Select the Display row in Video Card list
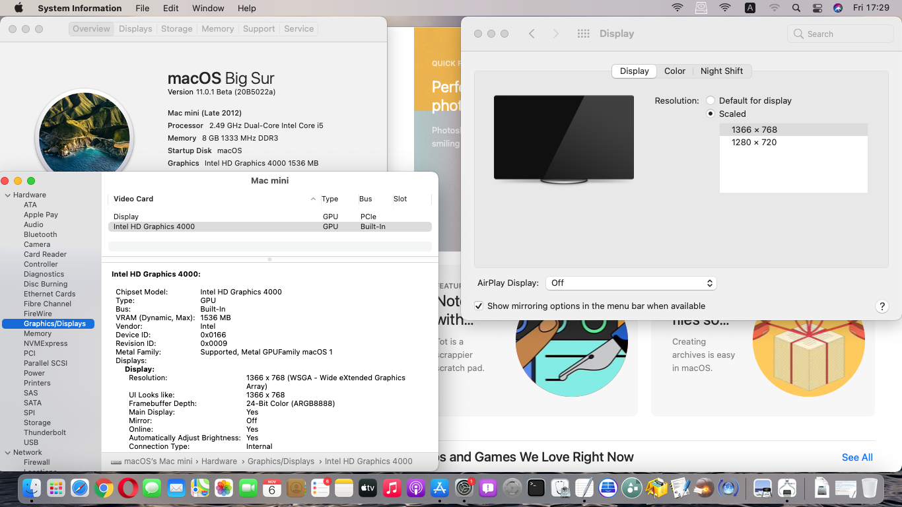Viewport: 902px width, 507px height. [269, 217]
